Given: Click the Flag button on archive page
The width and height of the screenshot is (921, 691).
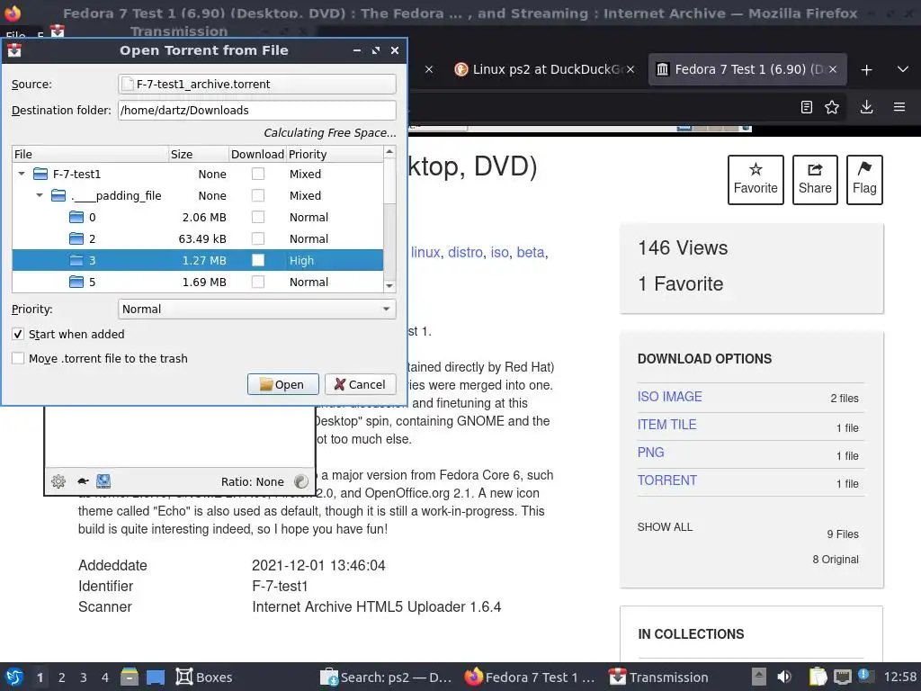Looking at the screenshot, I should coord(864,180).
